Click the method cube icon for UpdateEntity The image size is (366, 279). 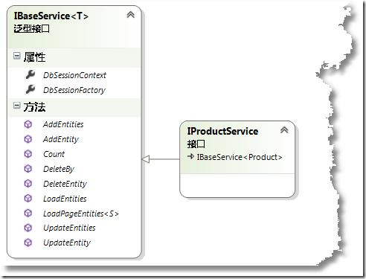pyautogui.click(x=28, y=243)
